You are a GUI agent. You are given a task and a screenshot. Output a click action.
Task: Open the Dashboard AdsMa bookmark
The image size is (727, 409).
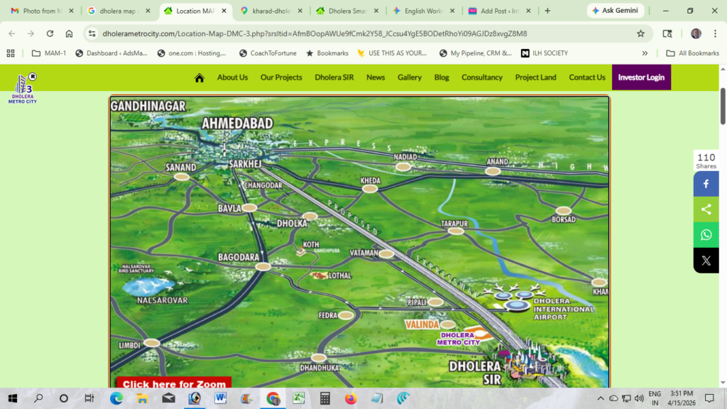coord(111,53)
